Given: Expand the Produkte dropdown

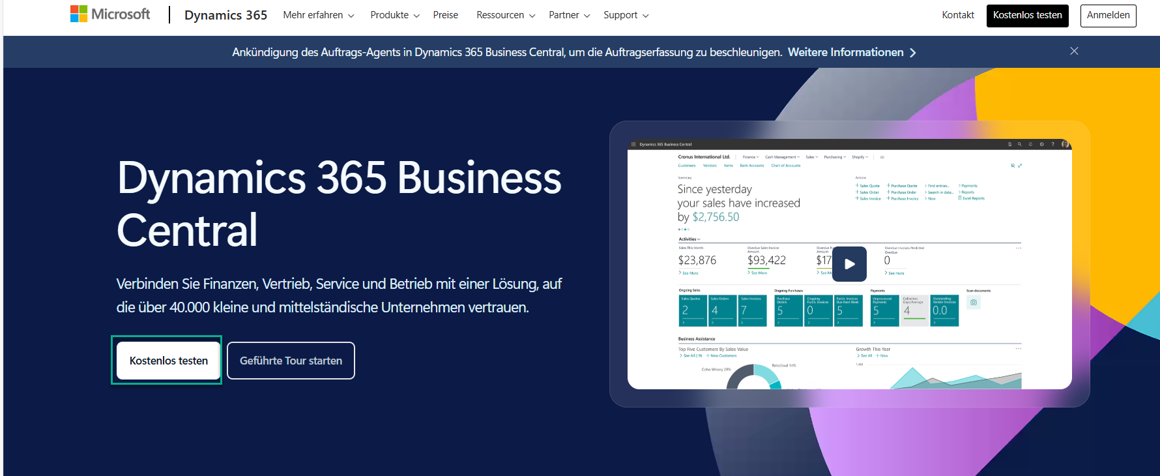Looking at the screenshot, I should pyautogui.click(x=395, y=15).
